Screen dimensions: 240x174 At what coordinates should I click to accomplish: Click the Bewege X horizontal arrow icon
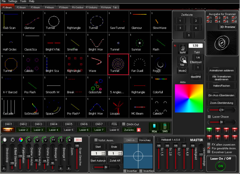pyautogui.click(x=53, y=140)
